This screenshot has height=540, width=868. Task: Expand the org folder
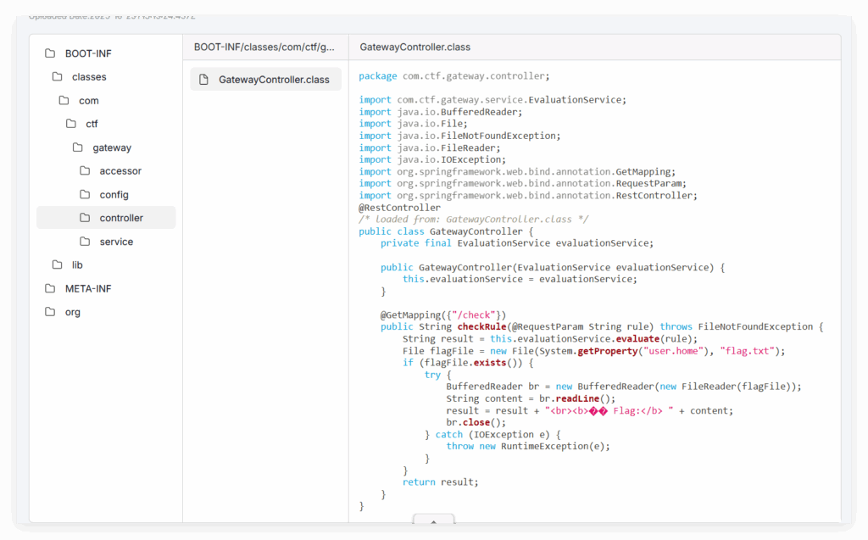pyautogui.click(x=73, y=312)
